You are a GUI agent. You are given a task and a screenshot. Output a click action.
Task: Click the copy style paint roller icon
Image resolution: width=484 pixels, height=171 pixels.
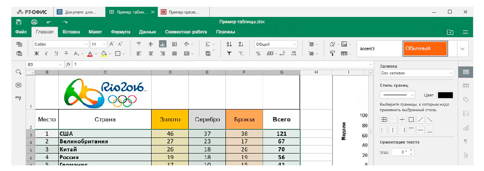coord(333,53)
